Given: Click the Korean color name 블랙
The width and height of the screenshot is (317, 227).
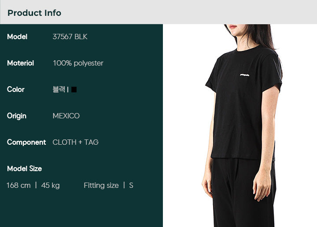Looking at the screenshot, I should (x=59, y=89).
